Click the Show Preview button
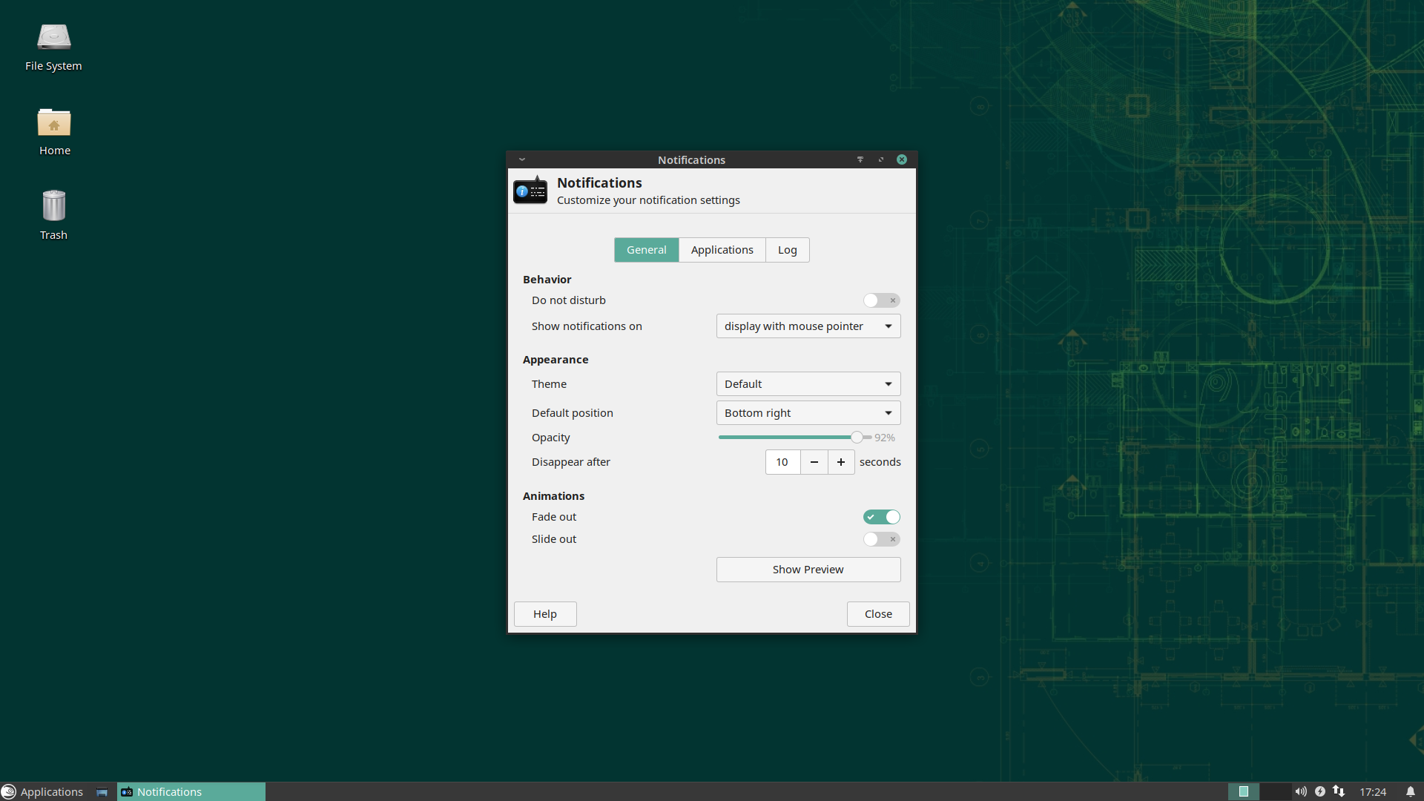Image resolution: width=1424 pixels, height=801 pixels. point(808,570)
